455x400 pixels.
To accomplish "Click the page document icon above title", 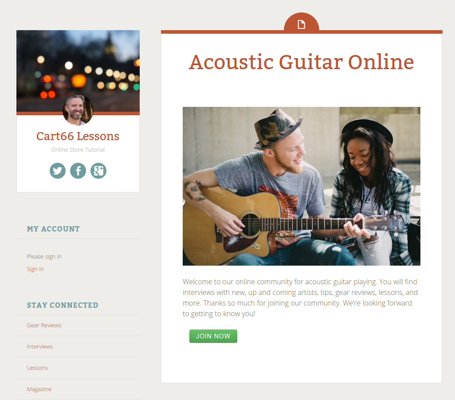I will (302, 24).
